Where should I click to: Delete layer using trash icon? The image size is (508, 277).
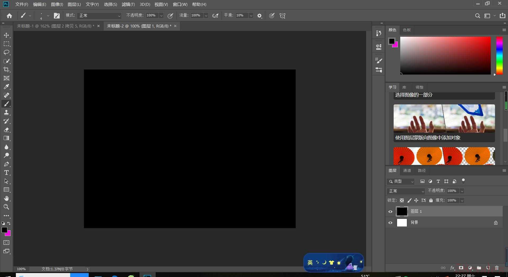coord(497,268)
